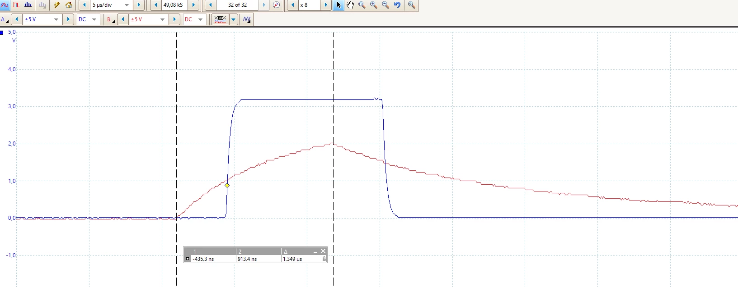Increase horizontal zoom factor arrow
Viewport: 738px width, 287px height.
pos(326,5)
